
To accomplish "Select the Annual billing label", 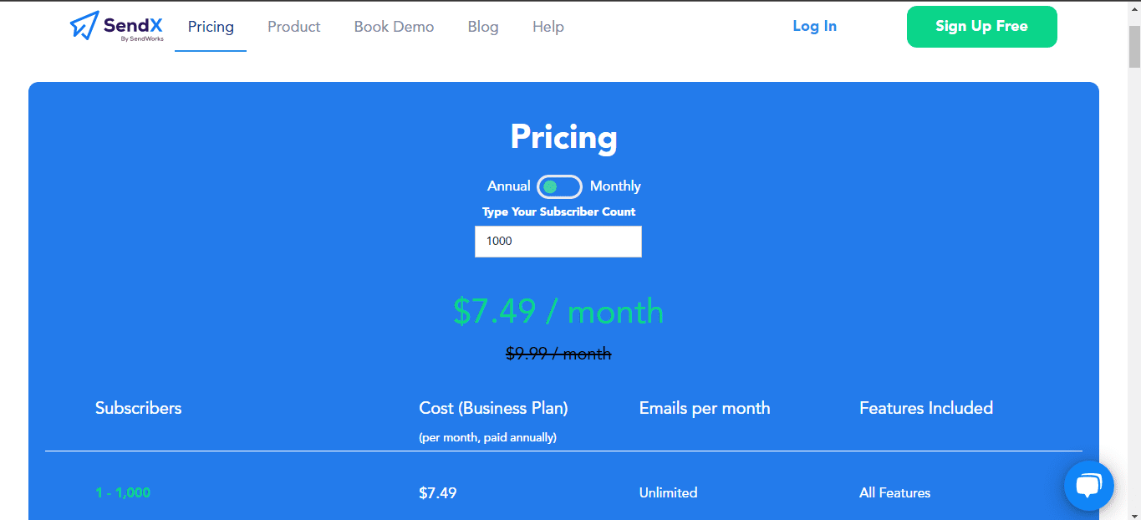I will (508, 186).
